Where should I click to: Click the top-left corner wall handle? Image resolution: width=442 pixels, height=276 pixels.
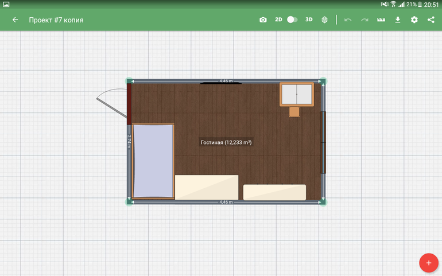tap(129, 81)
